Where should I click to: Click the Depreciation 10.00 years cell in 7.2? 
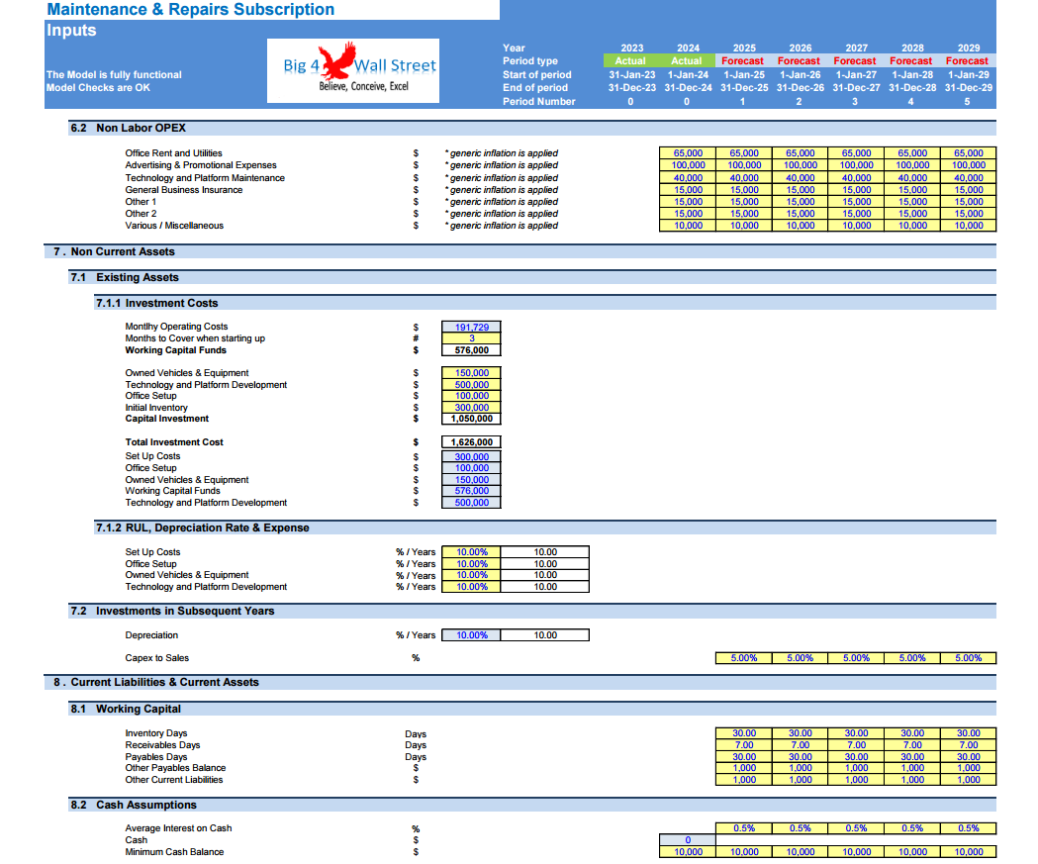pos(545,635)
